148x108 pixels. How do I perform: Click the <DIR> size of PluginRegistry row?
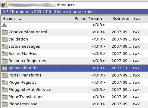[x=99, y=82]
